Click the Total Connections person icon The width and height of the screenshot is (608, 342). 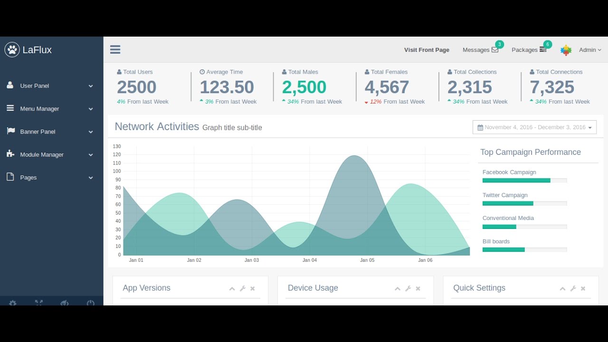(532, 72)
